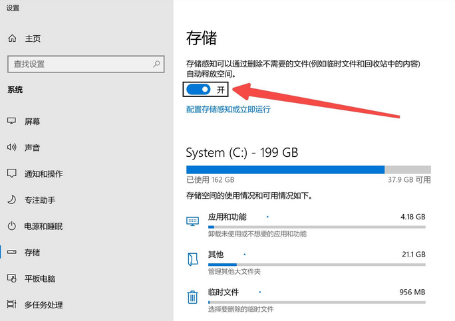
Task: Open the 应用和功能 storage category
Action: 227,217
